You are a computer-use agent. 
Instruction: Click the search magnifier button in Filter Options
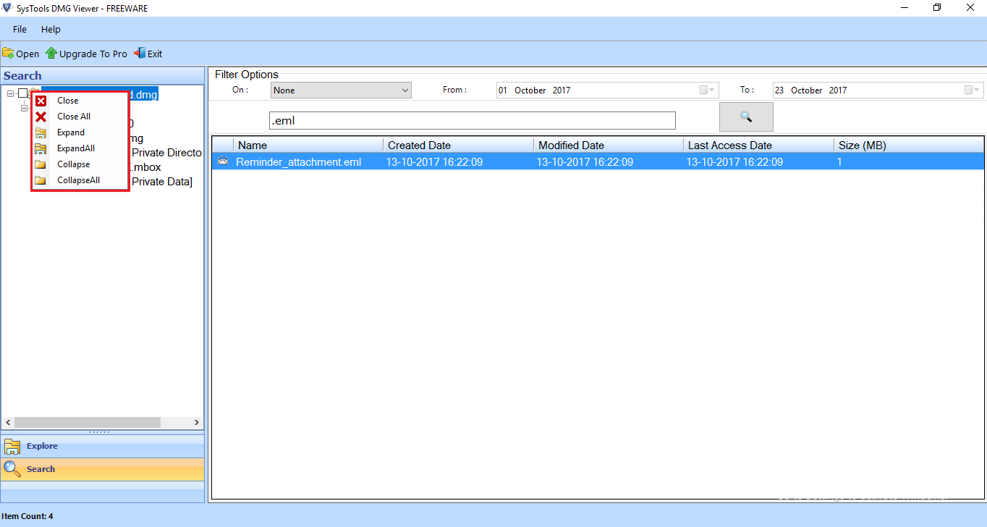pos(745,116)
